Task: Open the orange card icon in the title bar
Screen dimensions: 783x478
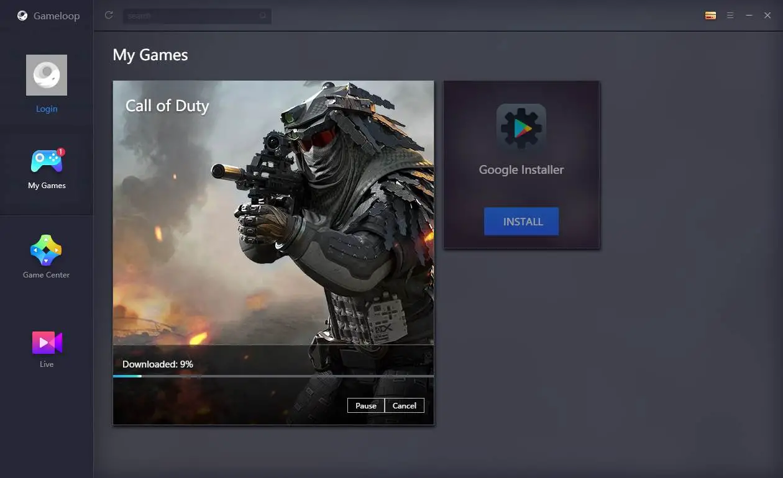Action: pyautogui.click(x=711, y=16)
